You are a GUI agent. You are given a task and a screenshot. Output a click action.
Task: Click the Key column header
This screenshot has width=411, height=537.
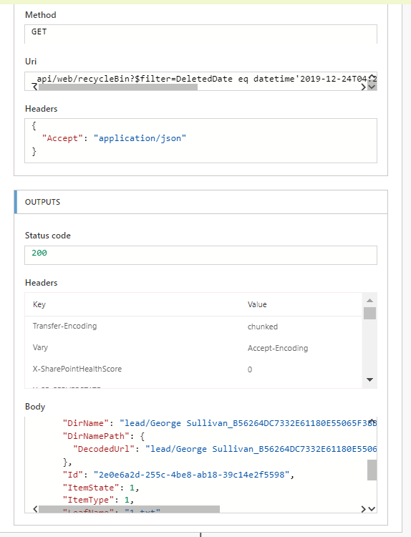tap(39, 304)
